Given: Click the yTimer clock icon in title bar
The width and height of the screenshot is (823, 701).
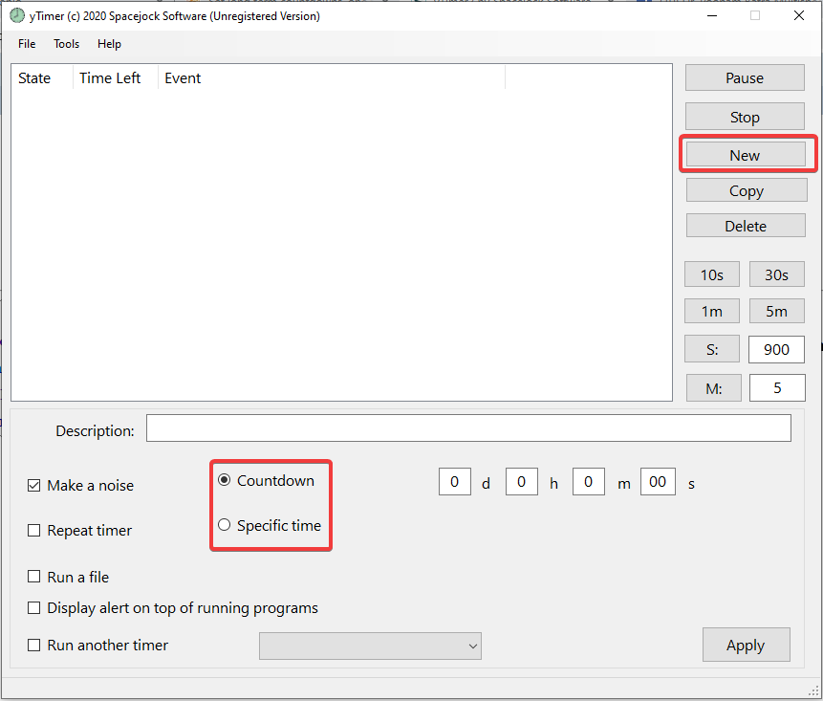Looking at the screenshot, I should (x=17, y=15).
